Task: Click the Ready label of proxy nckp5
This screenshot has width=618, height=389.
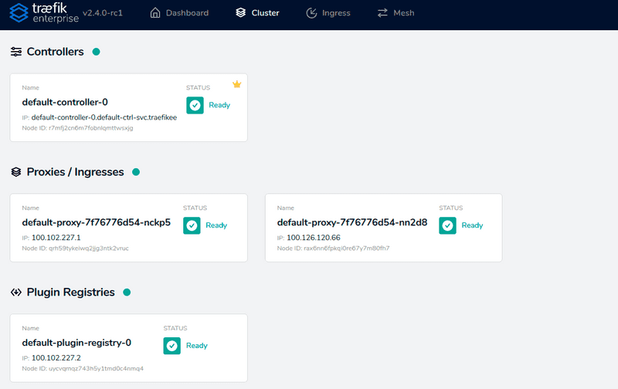Action: 216,225
